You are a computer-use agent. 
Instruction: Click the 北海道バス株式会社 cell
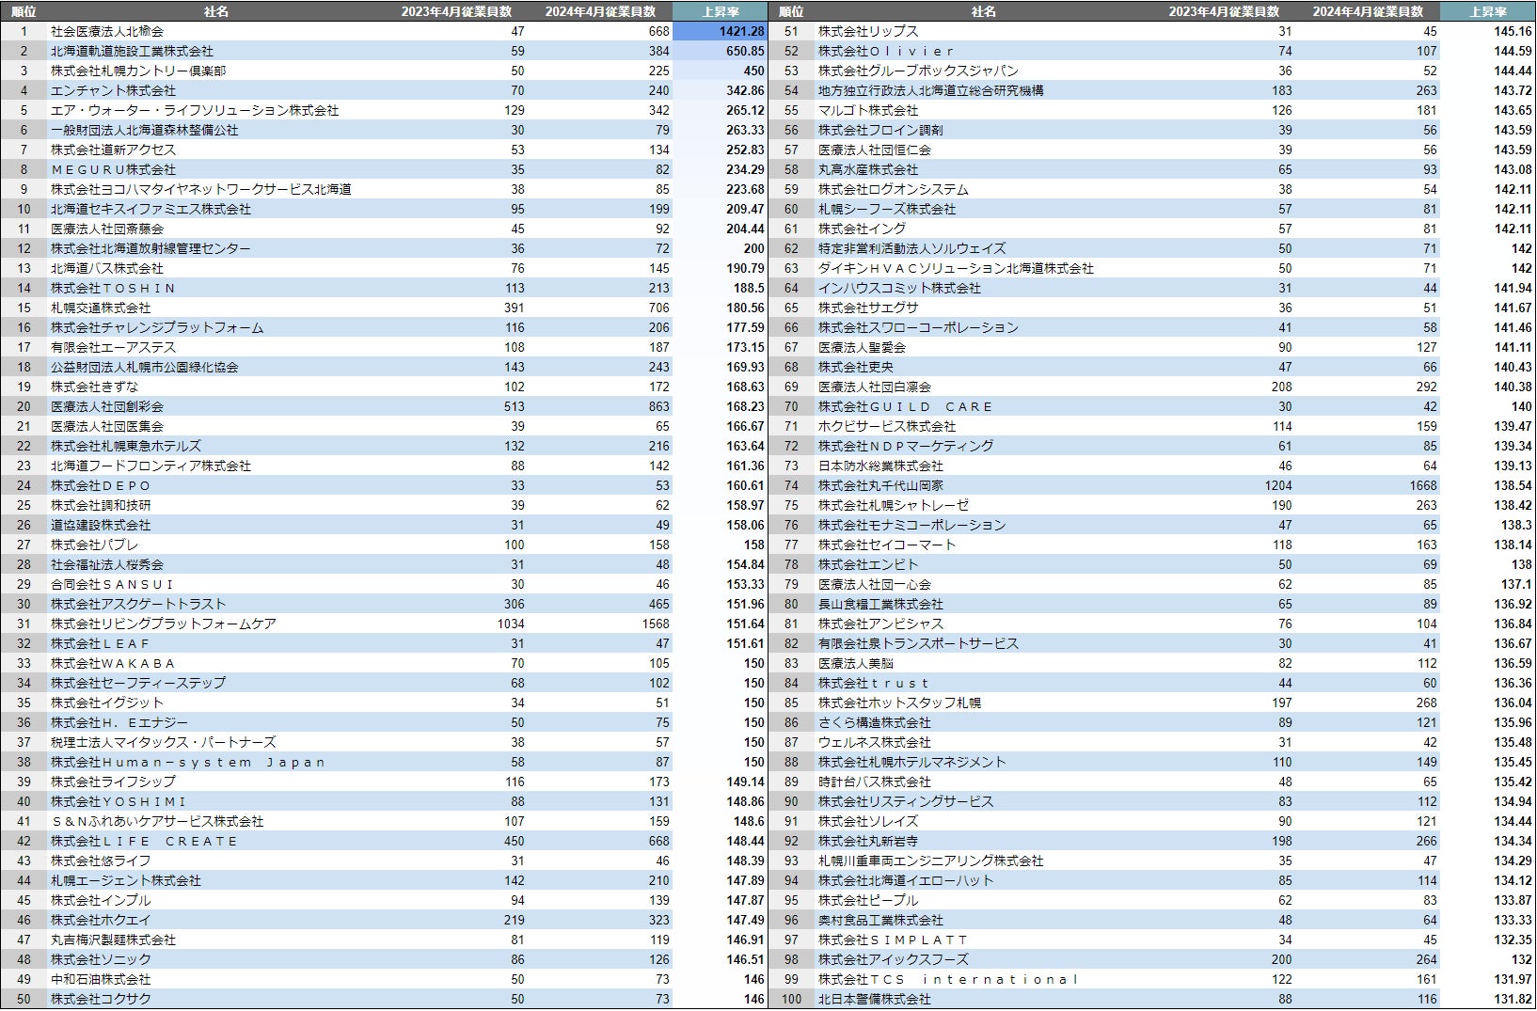point(107,268)
